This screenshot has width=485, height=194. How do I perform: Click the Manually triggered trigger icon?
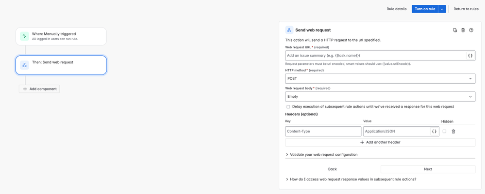coord(24,36)
